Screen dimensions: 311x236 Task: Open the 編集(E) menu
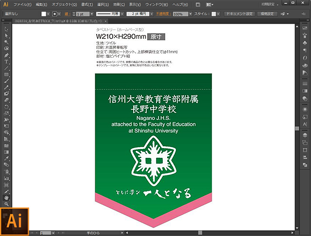coord(41,4)
